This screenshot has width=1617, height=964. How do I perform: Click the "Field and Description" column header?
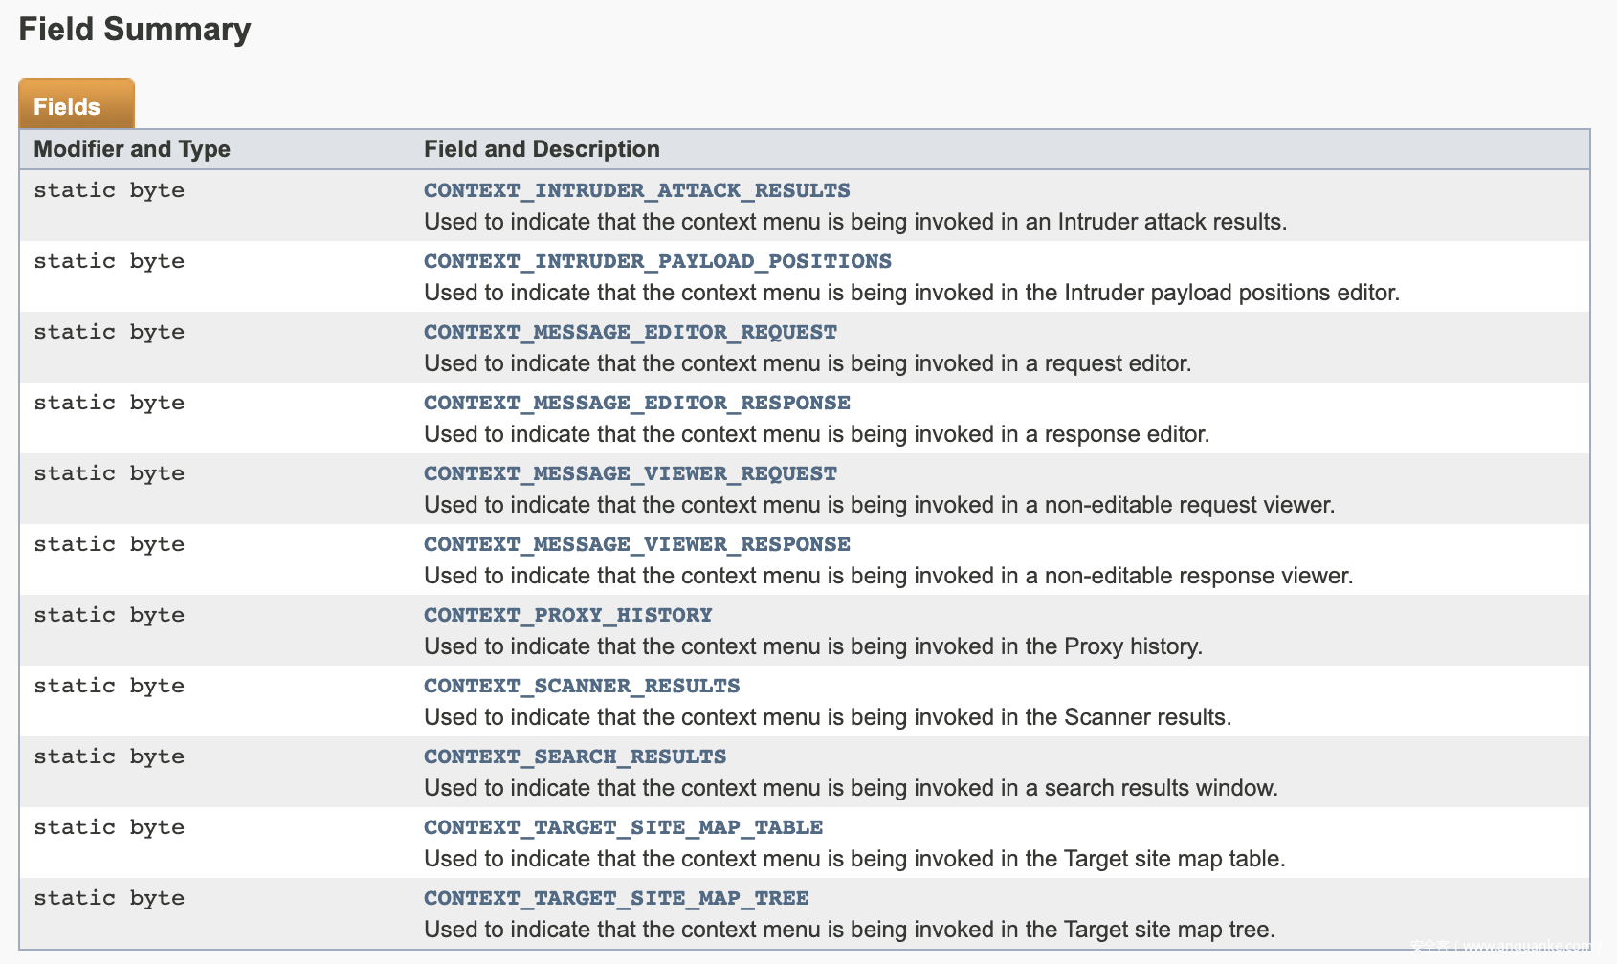[x=542, y=149]
